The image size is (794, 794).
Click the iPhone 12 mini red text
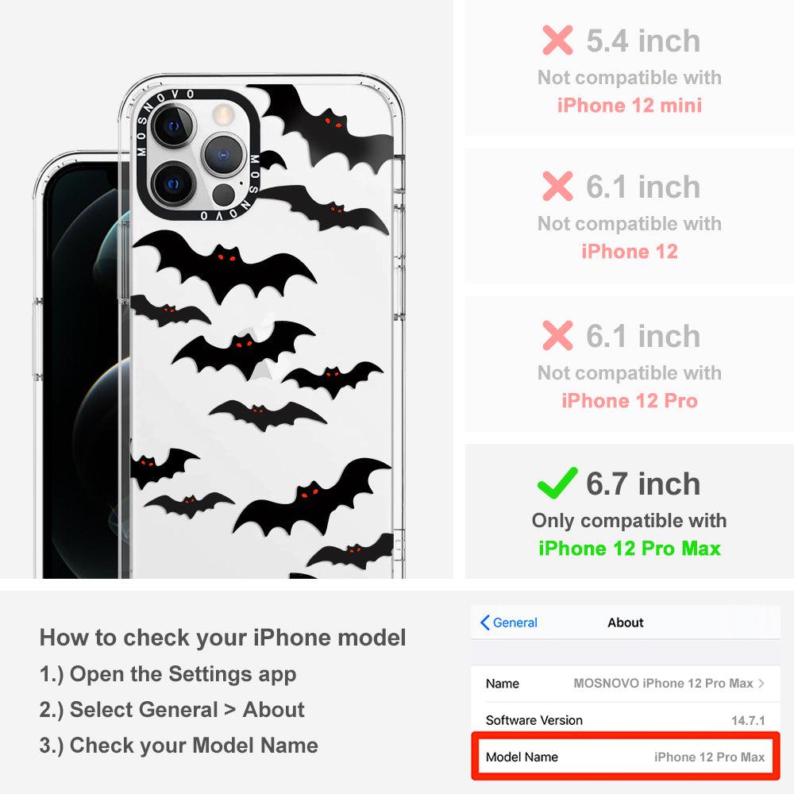point(630,106)
